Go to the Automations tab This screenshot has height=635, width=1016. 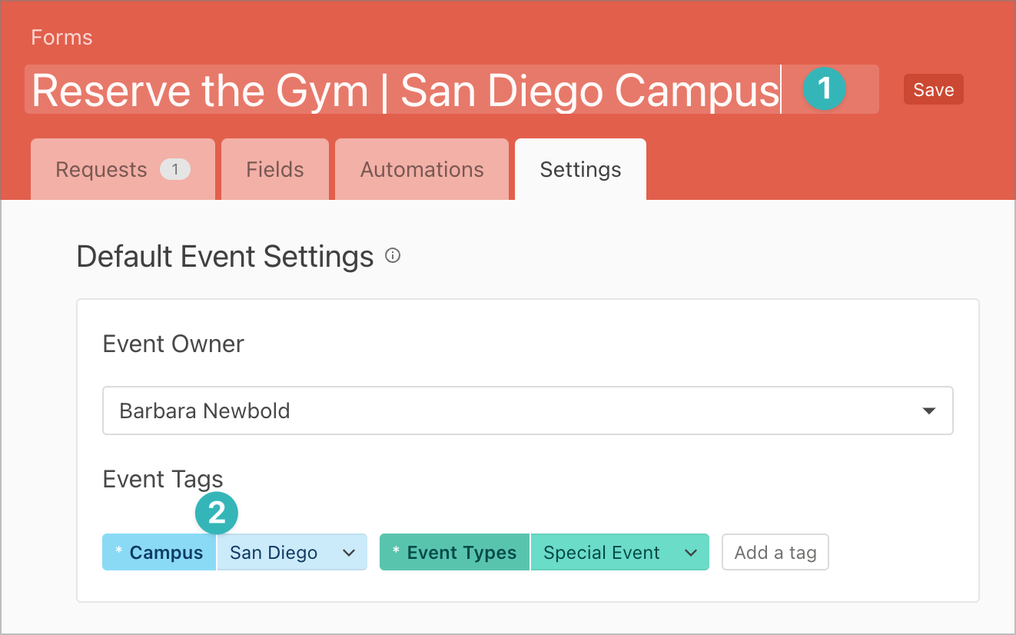422,169
